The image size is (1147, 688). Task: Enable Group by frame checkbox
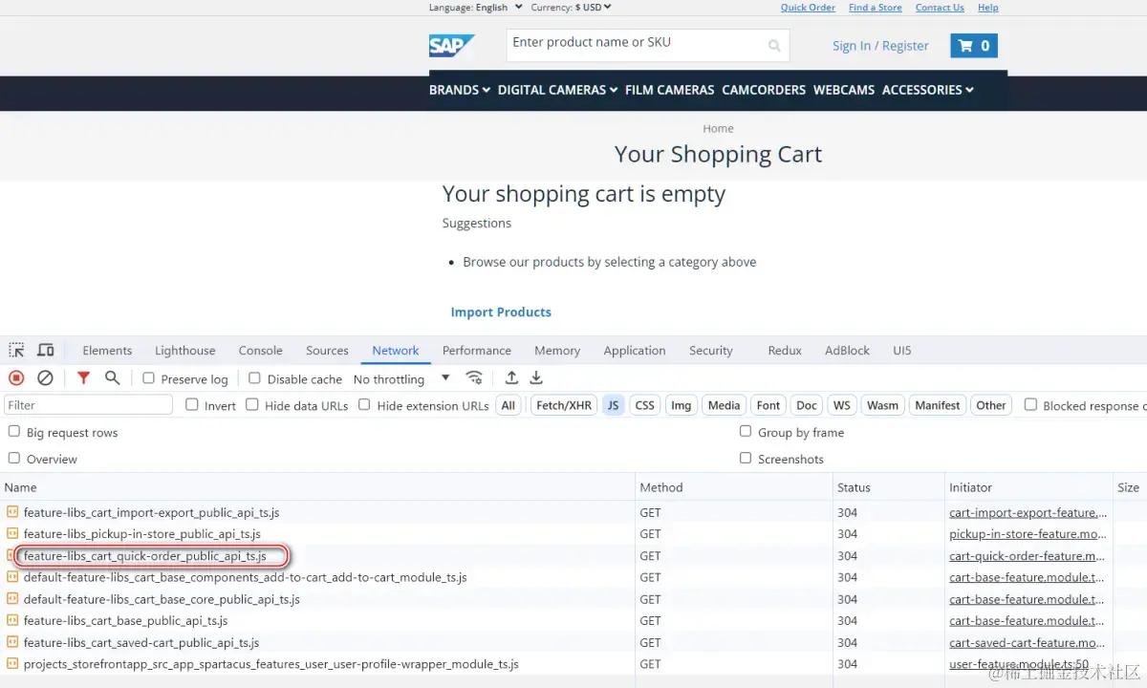click(746, 432)
